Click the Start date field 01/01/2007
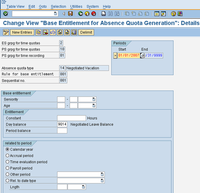 pyautogui.click(x=129, y=55)
